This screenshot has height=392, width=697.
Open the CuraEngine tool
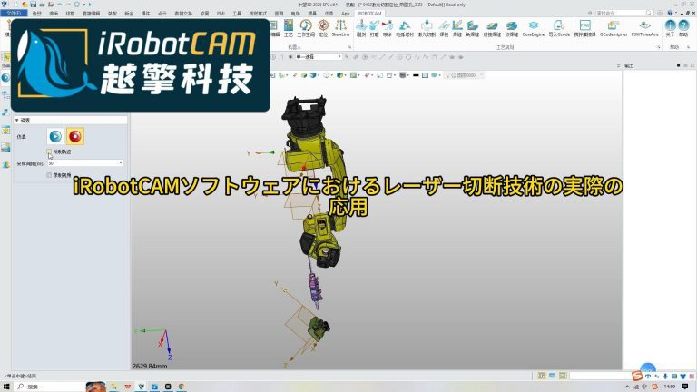pyautogui.click(x=534, y=28)
